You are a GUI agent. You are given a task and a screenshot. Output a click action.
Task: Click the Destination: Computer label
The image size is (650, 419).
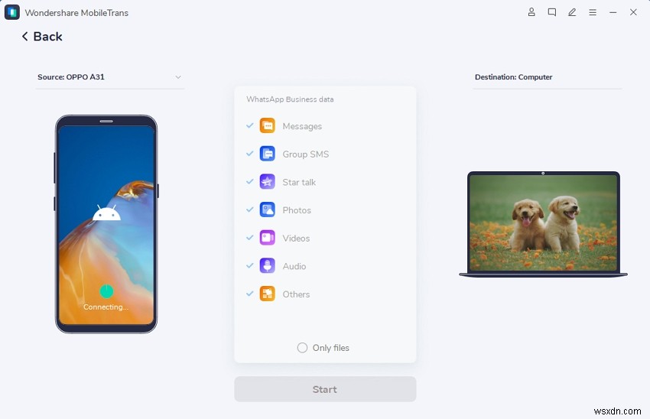click(x=513, y=77)
